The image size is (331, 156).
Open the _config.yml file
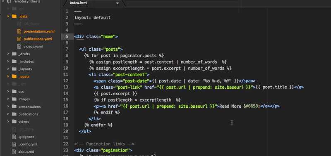pyautogui.click(x=28, y=144)
